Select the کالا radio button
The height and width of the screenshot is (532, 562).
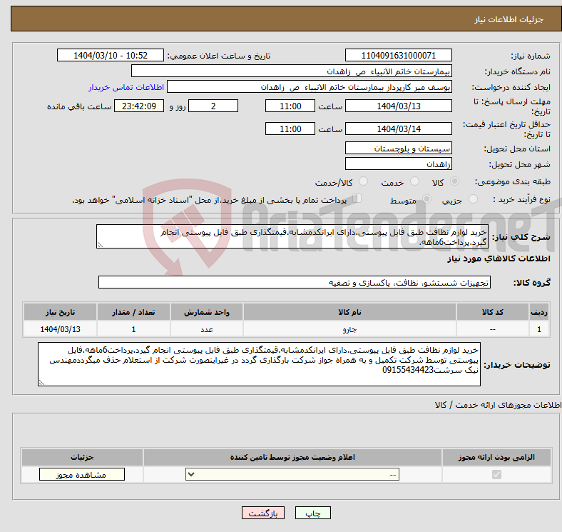[x=454, y=181]
